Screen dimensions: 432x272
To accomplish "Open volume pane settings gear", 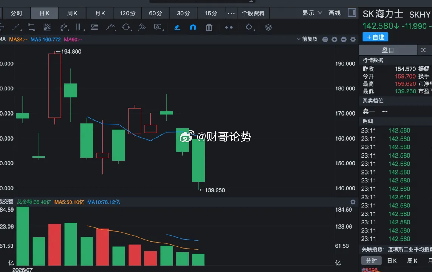I will click(353, 202).
